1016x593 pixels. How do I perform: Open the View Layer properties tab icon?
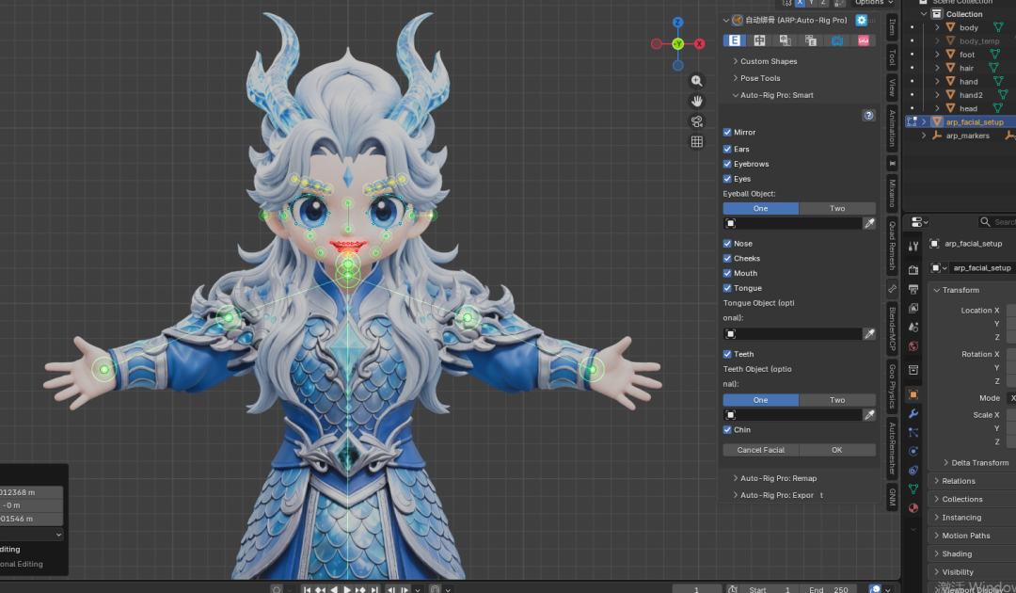[x=913, y=308]
